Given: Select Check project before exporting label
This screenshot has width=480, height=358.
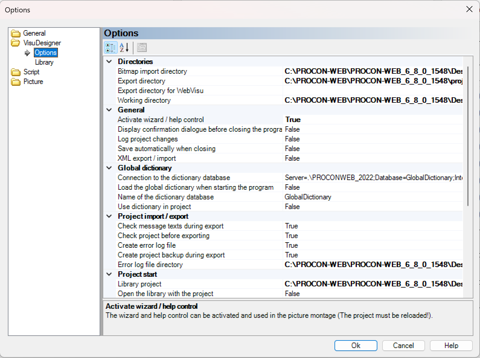Looking at the screenshot, I should pos(163,236).
